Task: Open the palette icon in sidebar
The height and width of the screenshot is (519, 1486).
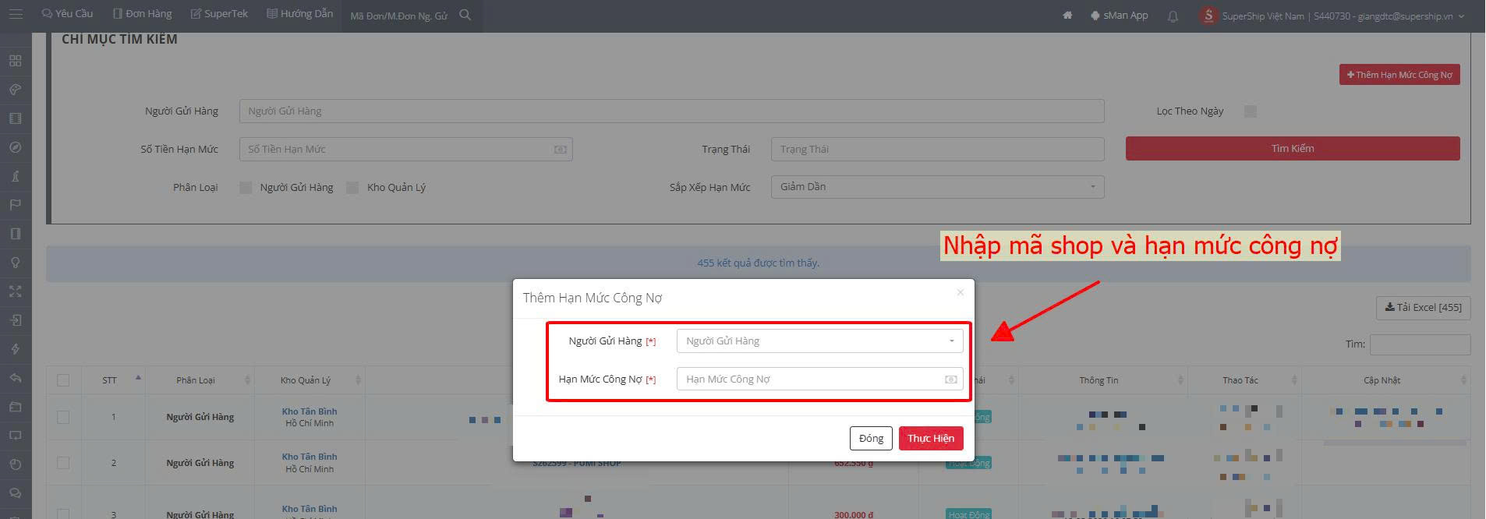Action: (15, 90)
